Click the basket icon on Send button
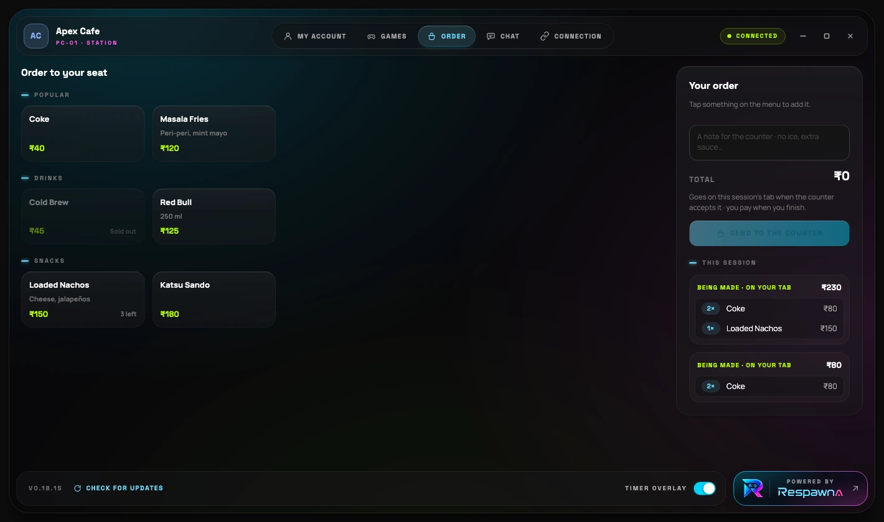The width and height of the screenshot is (884, 522). tap(720, 234)
